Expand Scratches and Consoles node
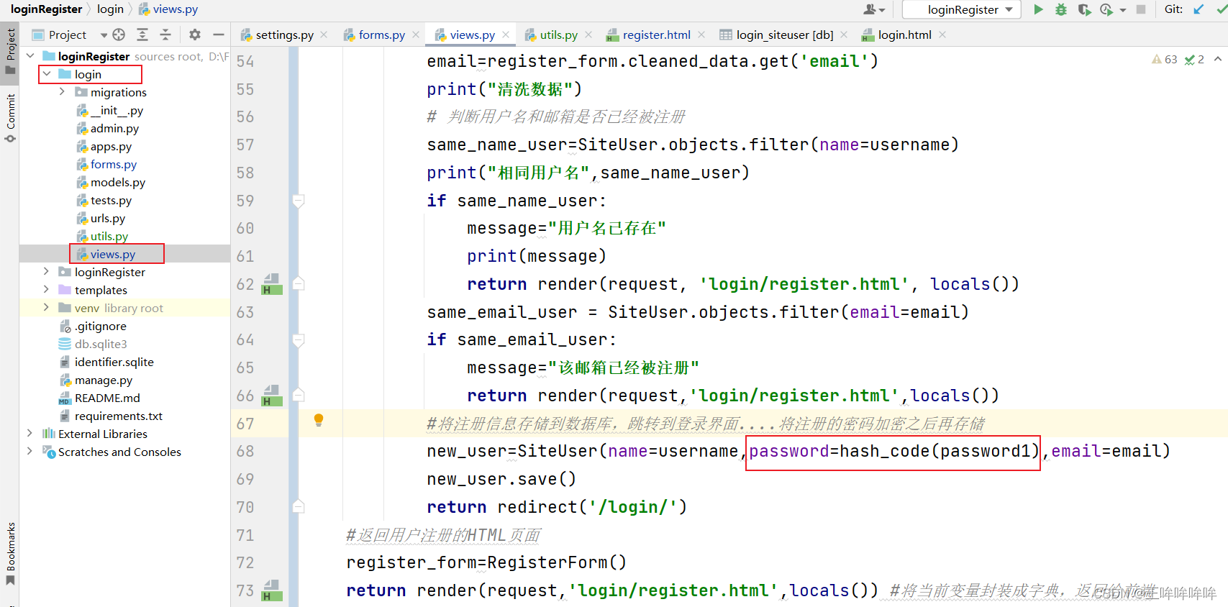The width and height of the screenshot is (1228, 607). pos(29,452)
